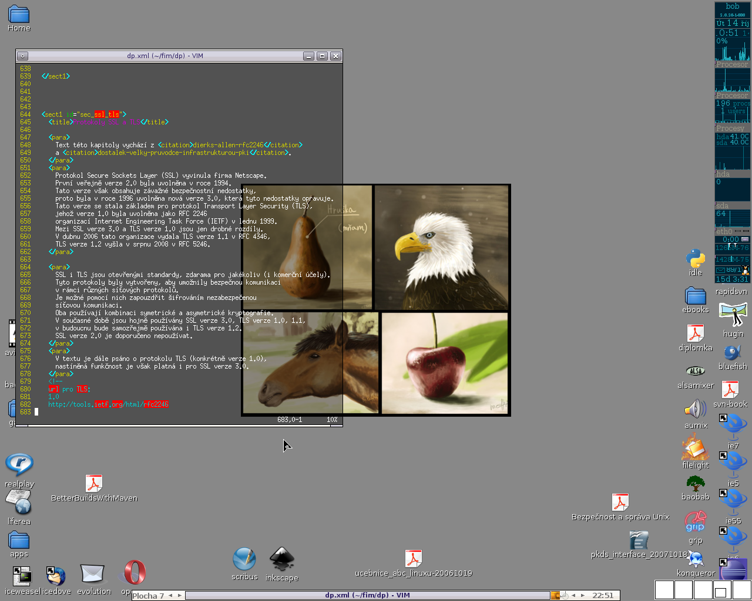This screenshot has width=752, height=601.
Task: Select the cherry painting thumbnail
Action: coord(445,363)
